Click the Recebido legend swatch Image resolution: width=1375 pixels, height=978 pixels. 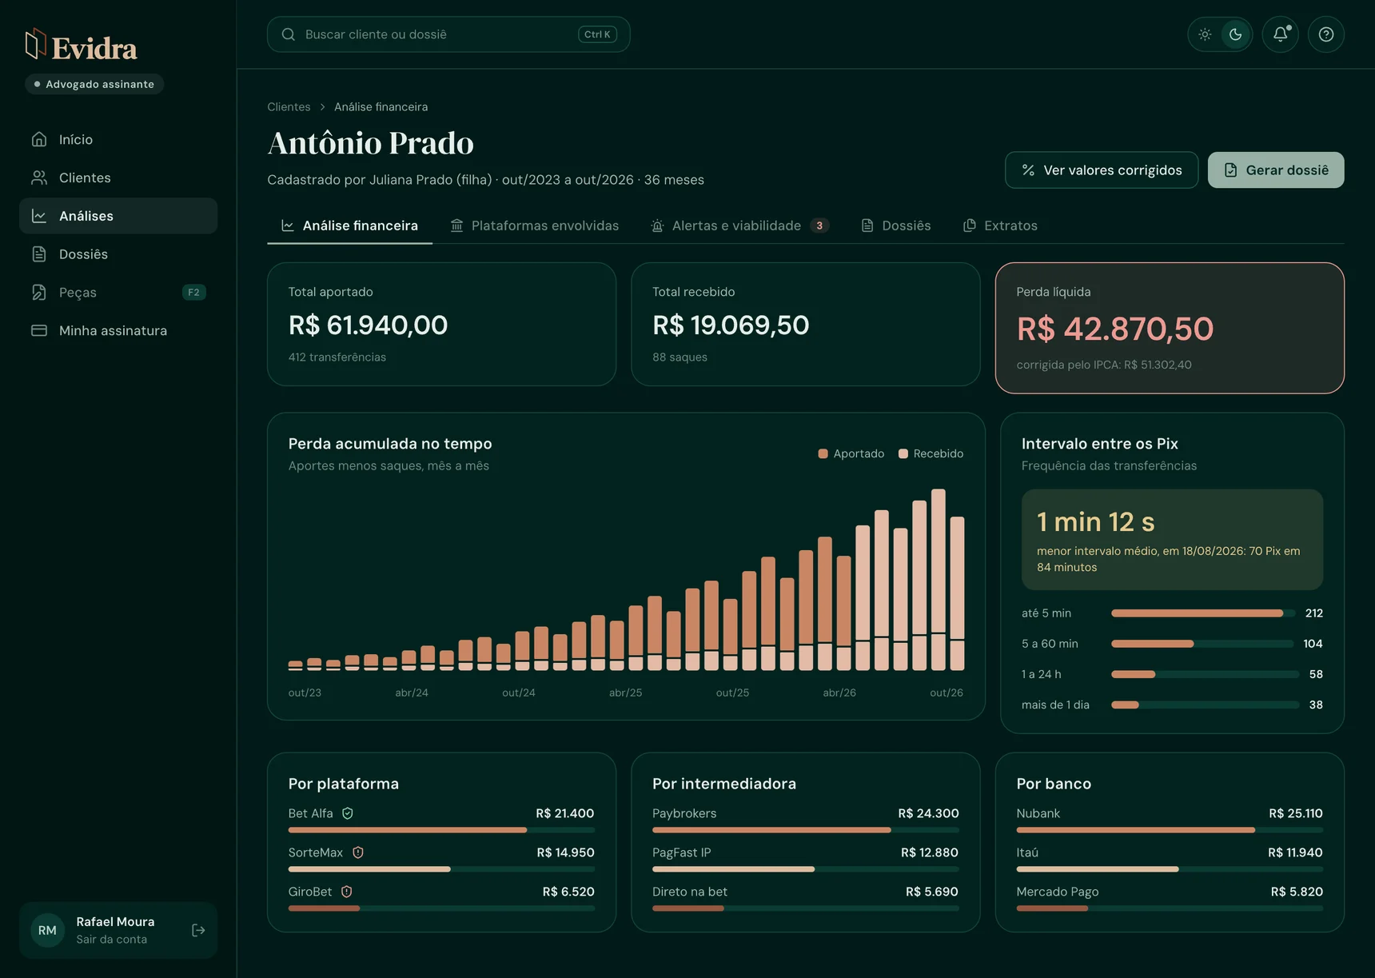tap(903, 453)
